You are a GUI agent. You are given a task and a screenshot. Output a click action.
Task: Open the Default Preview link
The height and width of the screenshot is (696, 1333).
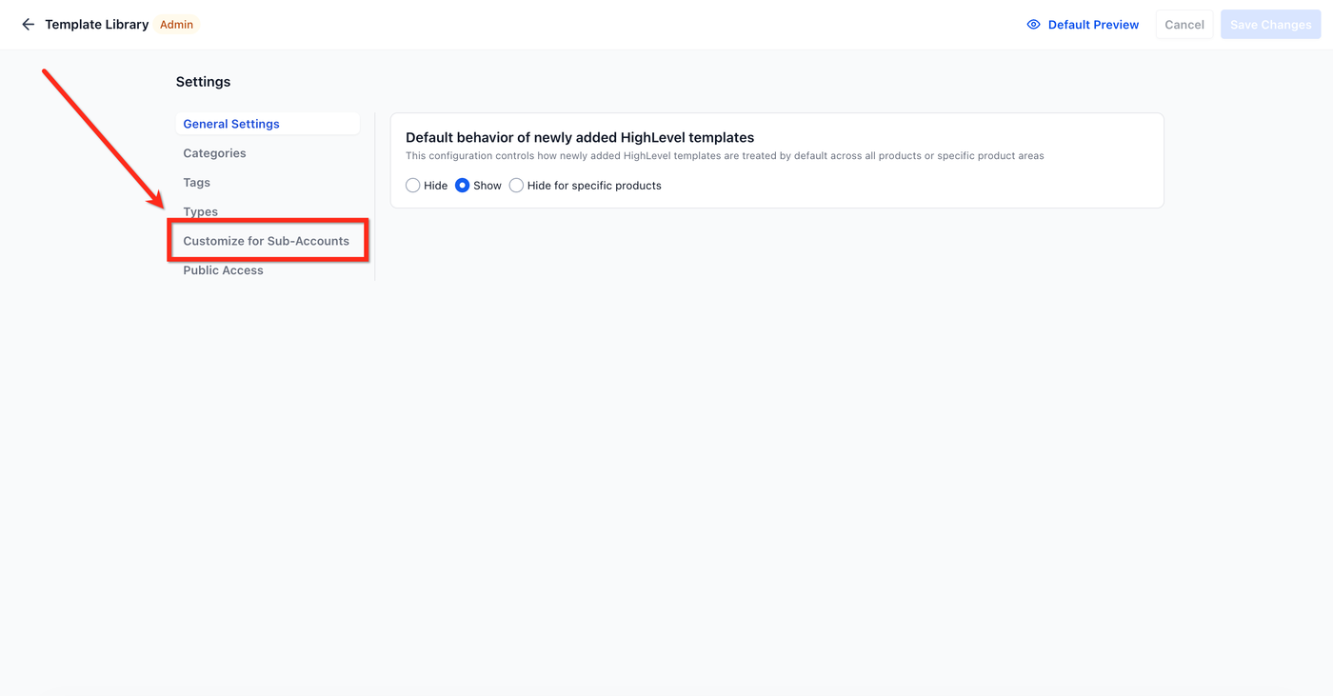(1093, 25)
